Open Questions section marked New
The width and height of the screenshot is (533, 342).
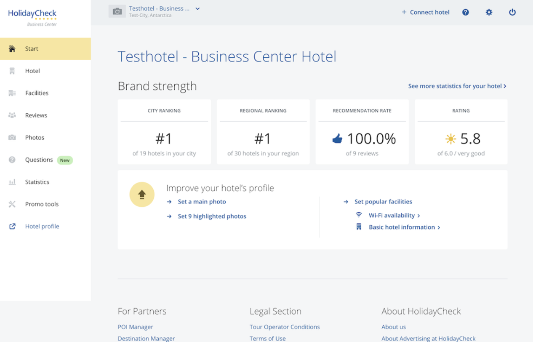click(39, 160)
